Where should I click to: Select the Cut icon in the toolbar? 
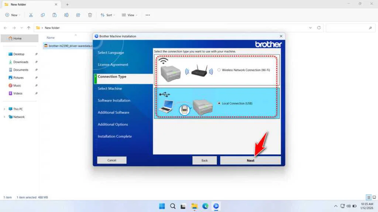point(31,15)
